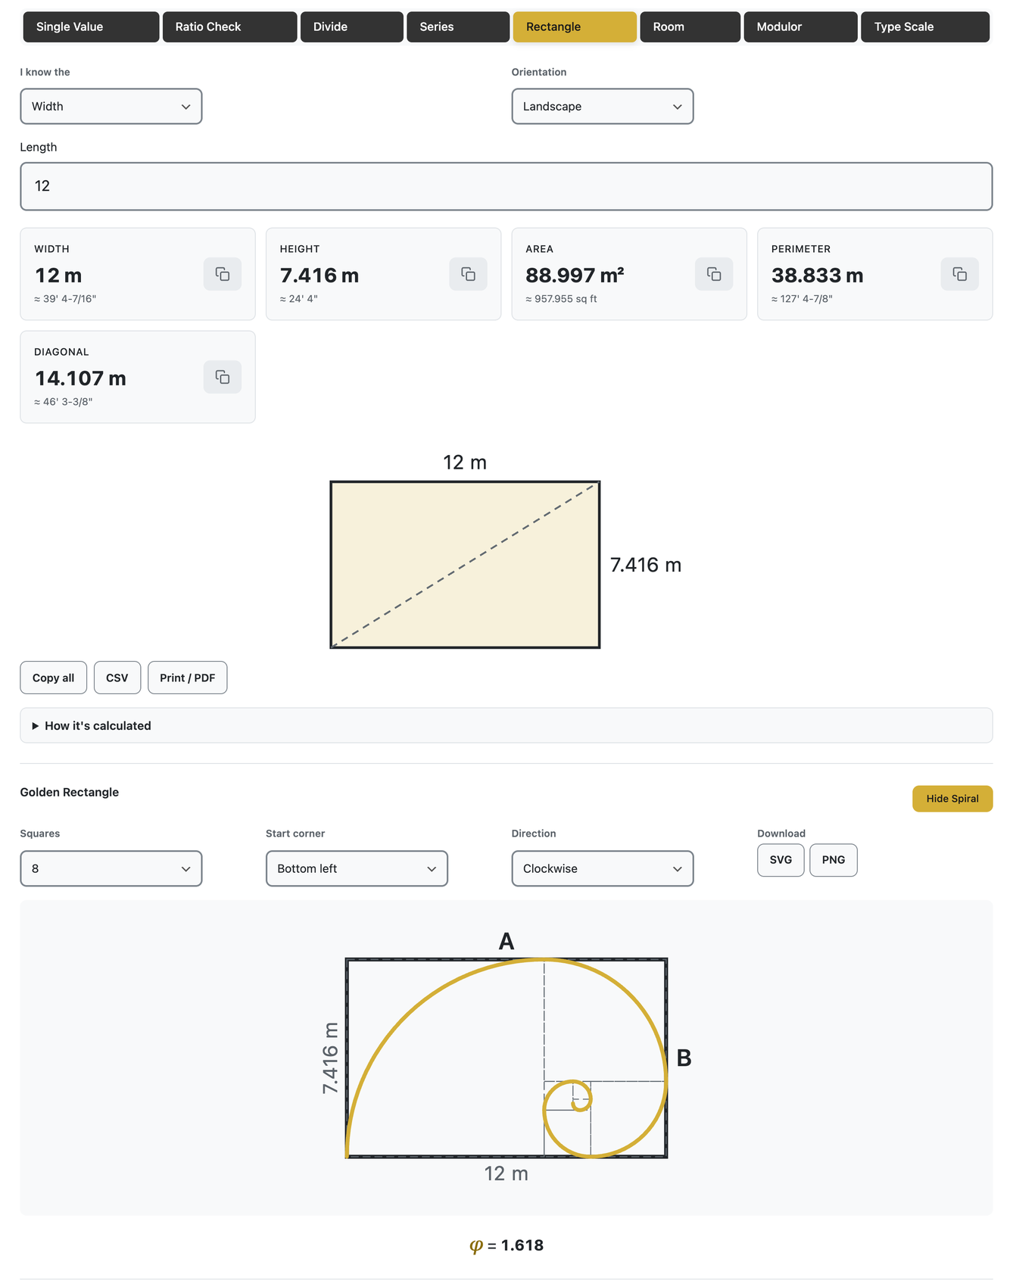The width and height of the screenshot is (1013, 1287).
Task: Click the label A above the spiral
Action: pyautogui.click(x=506, y=941)
